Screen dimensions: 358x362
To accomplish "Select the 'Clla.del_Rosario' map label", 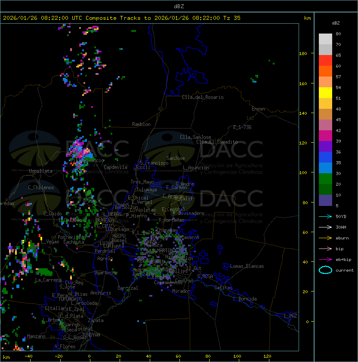I will 203,97.
